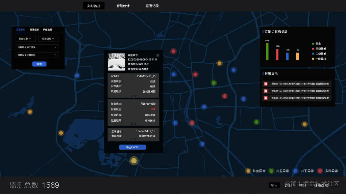Viewport: 346px width, 194px height.
Task: Click the 监测点状态统计 panel title
Action: tap(276, 32)
